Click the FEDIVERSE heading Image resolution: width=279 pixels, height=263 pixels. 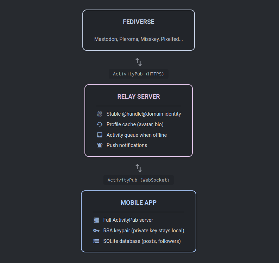(x=139, y=22)
